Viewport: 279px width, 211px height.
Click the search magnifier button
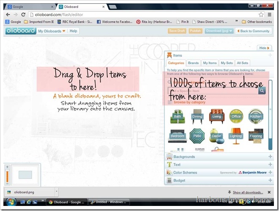pos(262,91)
